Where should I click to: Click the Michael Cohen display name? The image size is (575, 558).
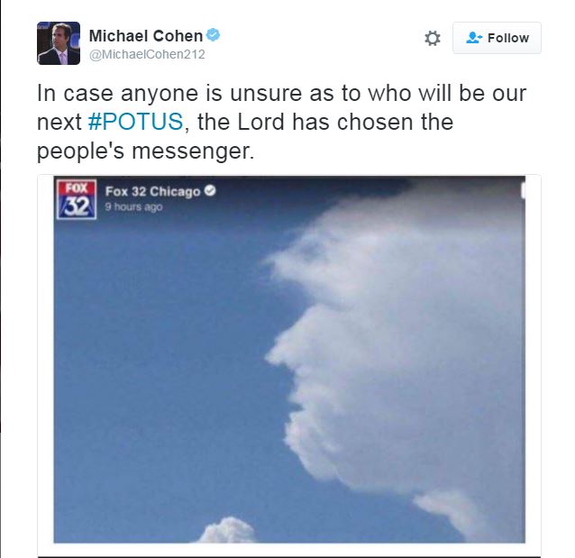click(x=146, y=36)
